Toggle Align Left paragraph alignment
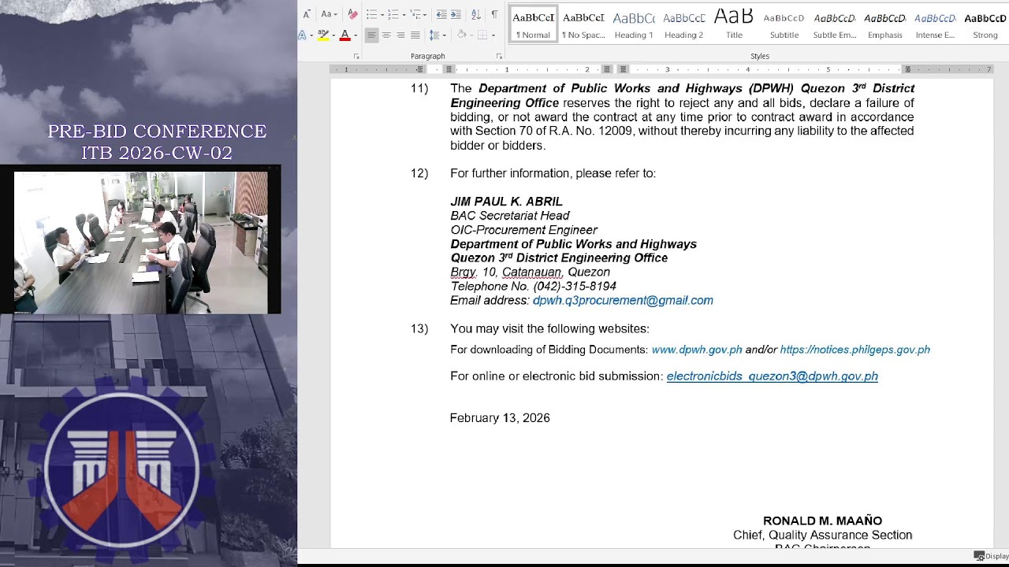Screen dimensions: 1009x567 [x=371, y=35]
